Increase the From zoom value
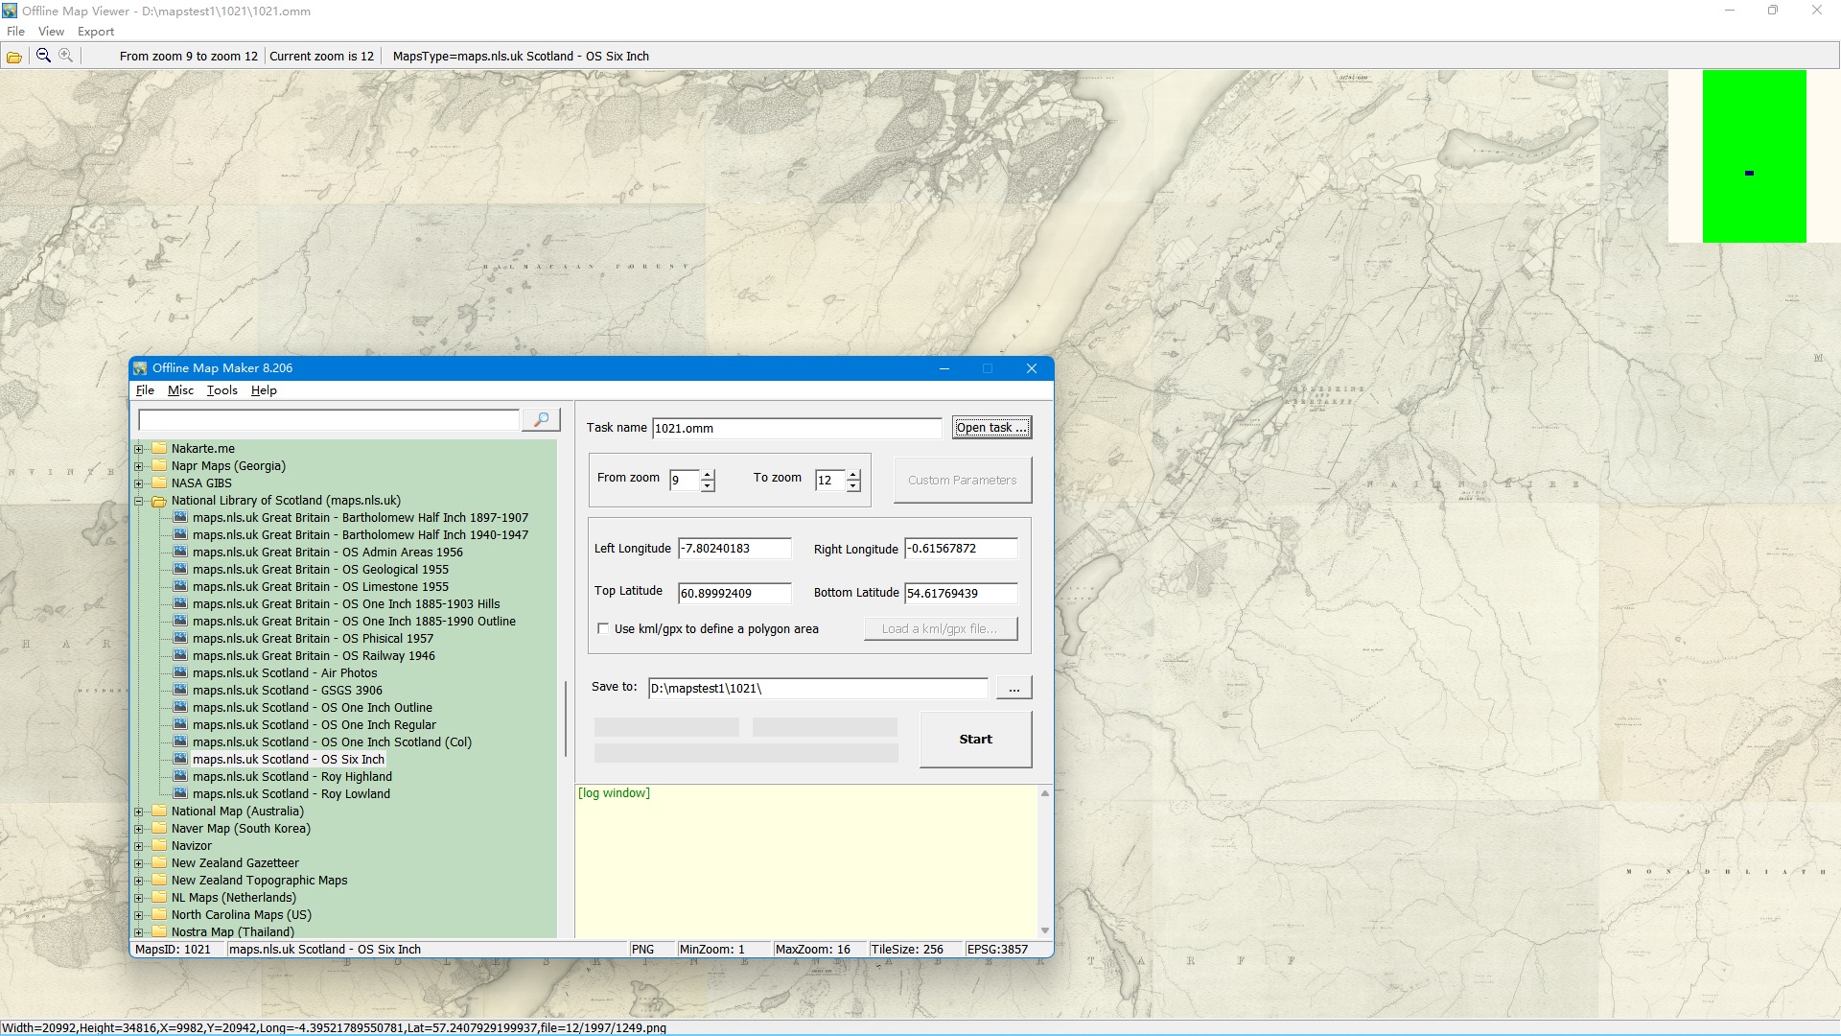This screenshot has height=1036, width=1841. [708, 475]
